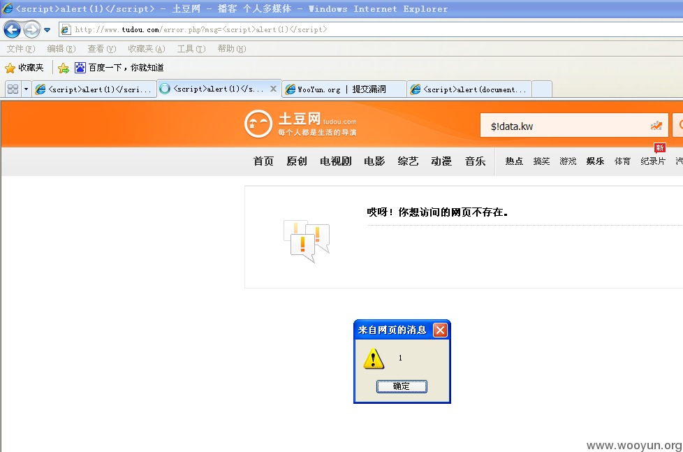Go back with the browser Back arrow
This screenshot has height=452, width=683.
[12, 29]
